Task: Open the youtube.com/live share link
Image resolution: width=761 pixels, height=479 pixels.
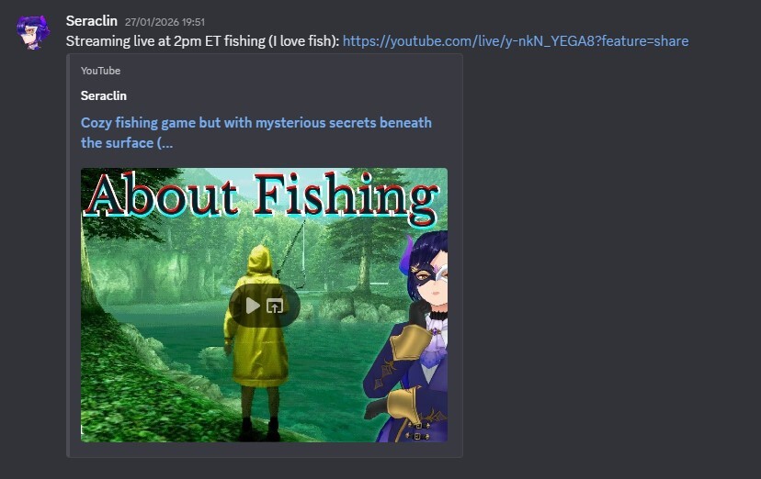Action: click(516, 41)
